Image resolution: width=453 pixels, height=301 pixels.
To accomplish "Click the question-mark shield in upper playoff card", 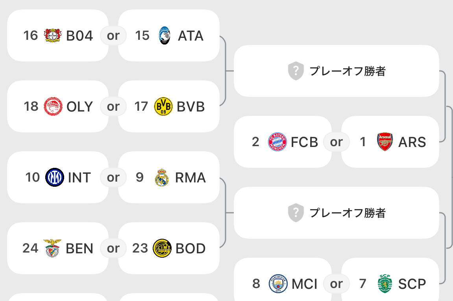I will tap(296, 71).
